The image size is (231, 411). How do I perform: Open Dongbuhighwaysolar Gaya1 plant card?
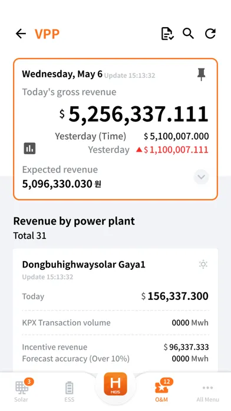point(115,310)
